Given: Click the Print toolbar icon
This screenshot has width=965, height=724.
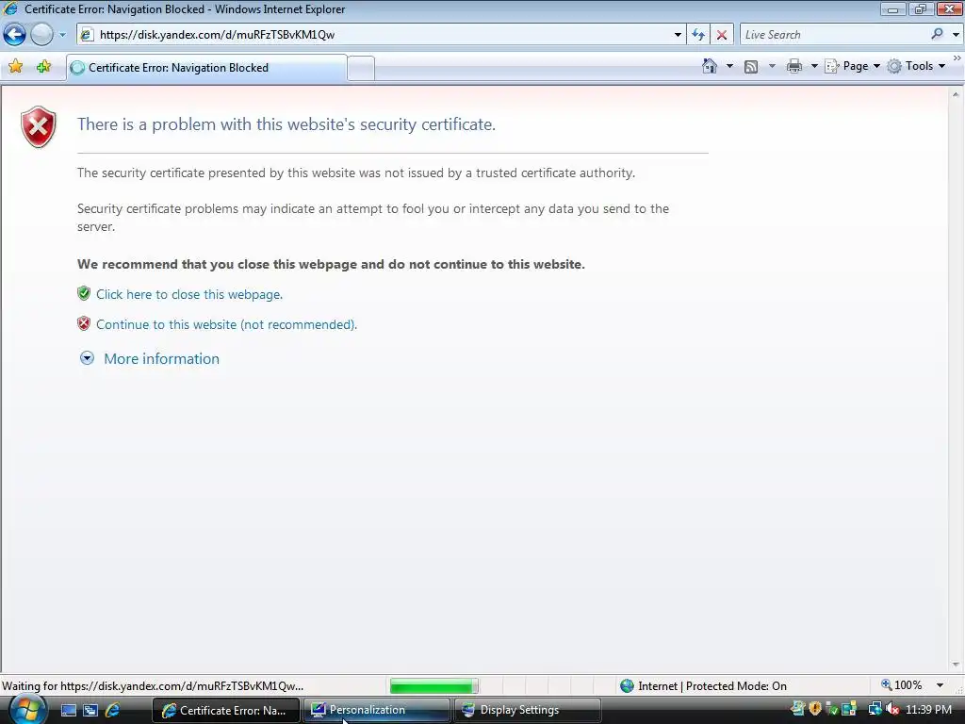Looking at the screenshot, I should pyautogui.click(x=794, y=66).
